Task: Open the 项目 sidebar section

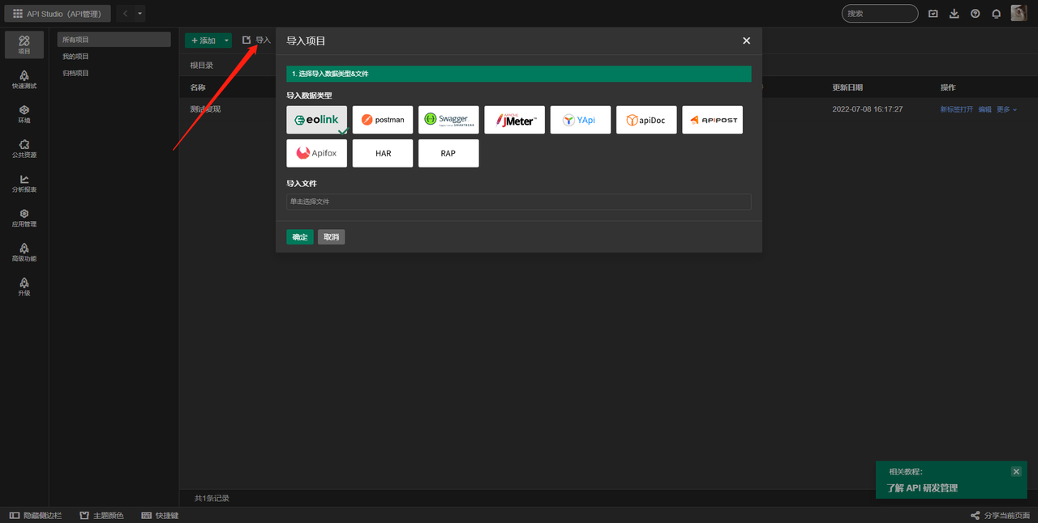Action: tap(24, 45)
